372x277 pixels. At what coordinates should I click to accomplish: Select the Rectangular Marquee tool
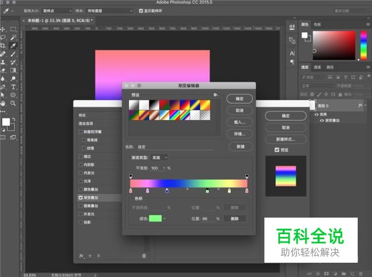click(x=13, y=29)
